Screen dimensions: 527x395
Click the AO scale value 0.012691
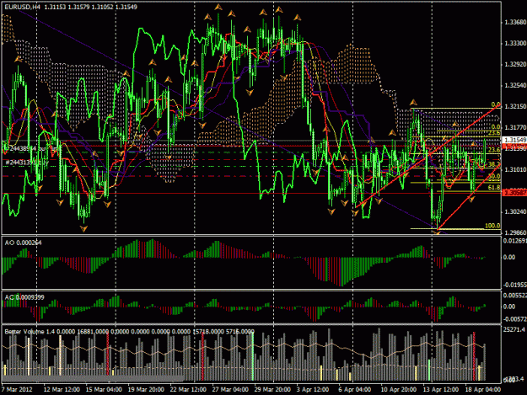tap(514, 241)
